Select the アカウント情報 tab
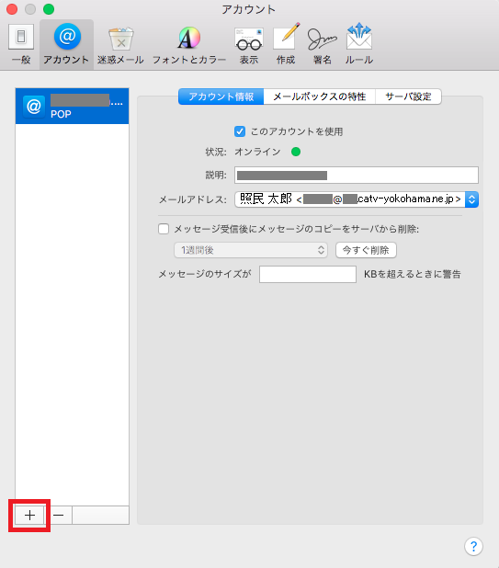Screen dimensions: 499x568 coord(221,97)
